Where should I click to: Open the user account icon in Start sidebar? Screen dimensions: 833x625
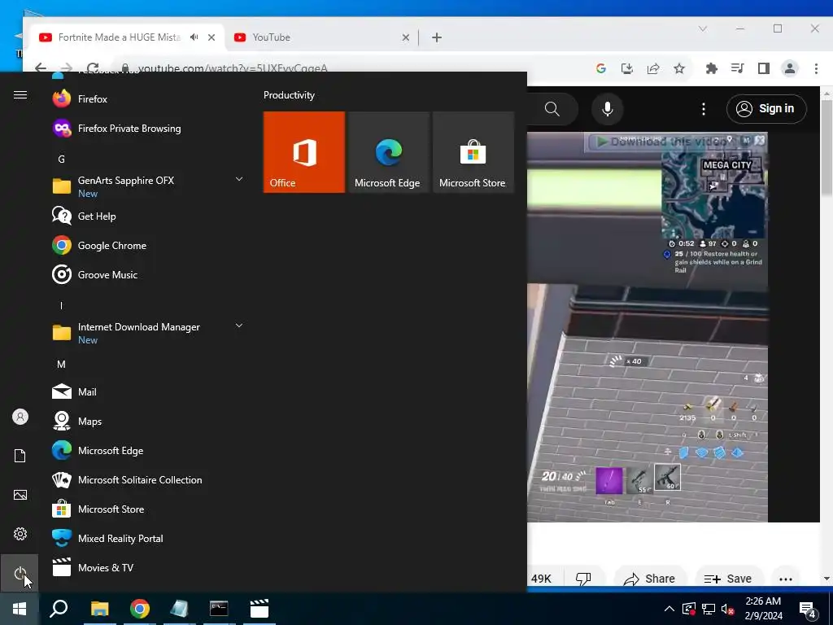pos(20,417)
